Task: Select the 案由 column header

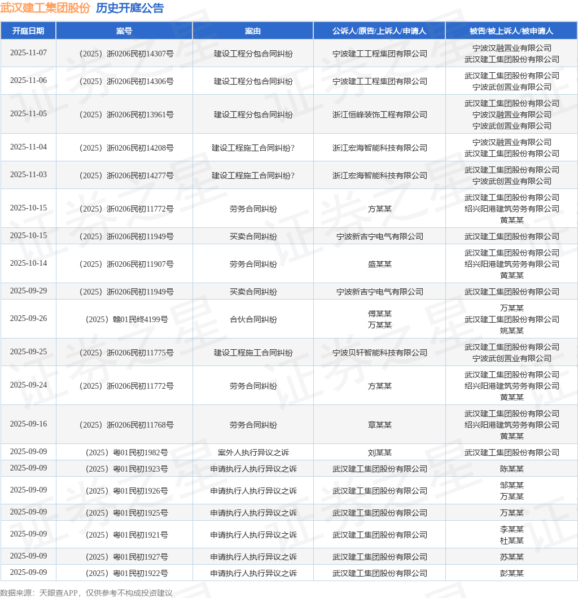Action: [253, 31]
